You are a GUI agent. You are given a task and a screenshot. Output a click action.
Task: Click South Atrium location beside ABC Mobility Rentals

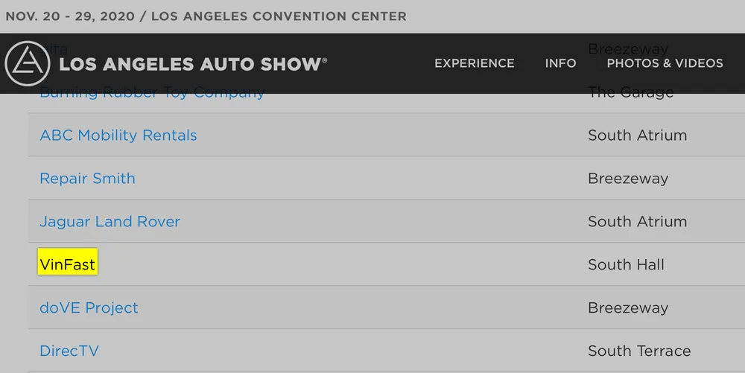(637, 136)
